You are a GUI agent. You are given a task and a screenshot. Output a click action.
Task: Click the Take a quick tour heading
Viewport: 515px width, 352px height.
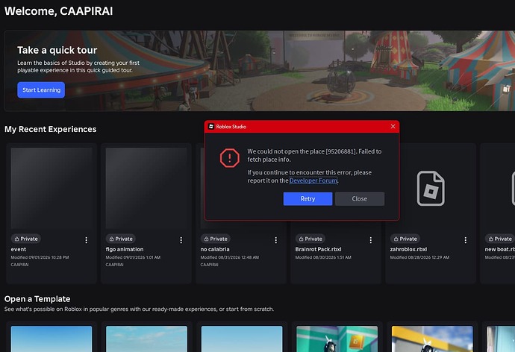click(x=57, y=50)
